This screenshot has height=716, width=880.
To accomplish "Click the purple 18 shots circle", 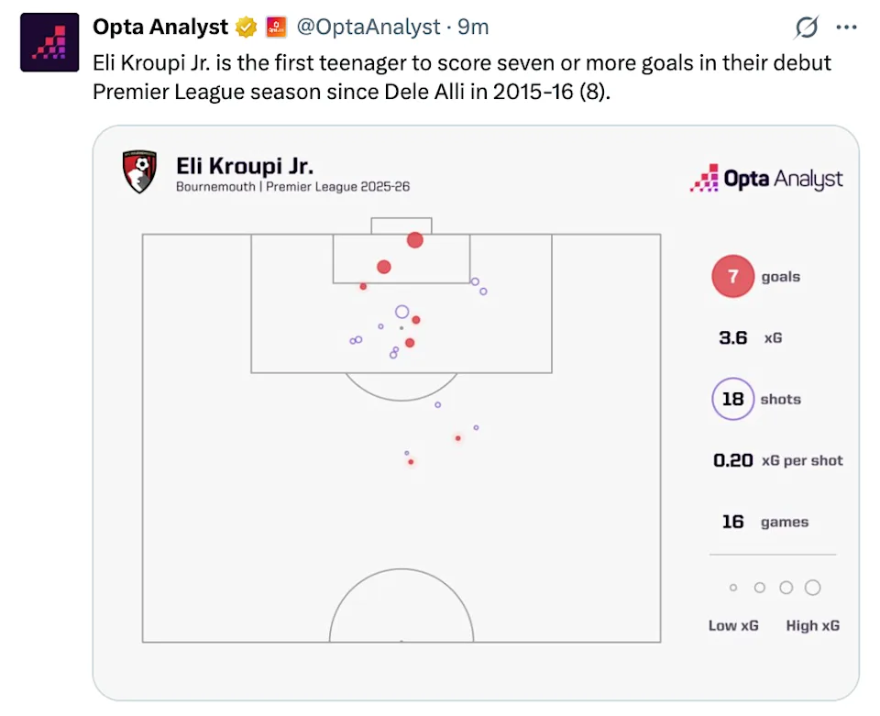I will point(732,400).
